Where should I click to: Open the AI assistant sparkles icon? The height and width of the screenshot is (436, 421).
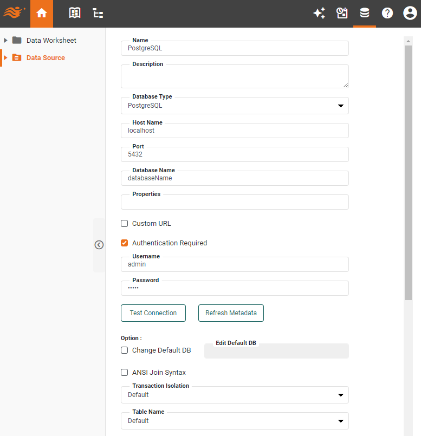(319, 12)
